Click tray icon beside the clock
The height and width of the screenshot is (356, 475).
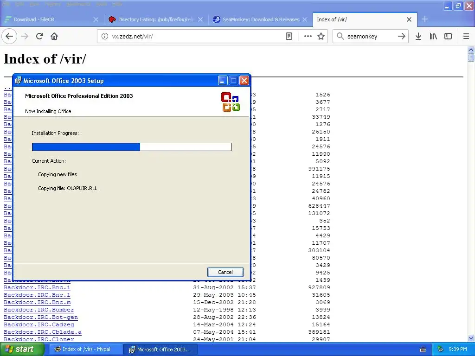point(441,350)
